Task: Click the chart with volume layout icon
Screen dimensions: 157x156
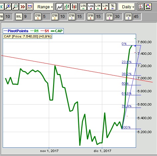Action: (x=141, y=7)
